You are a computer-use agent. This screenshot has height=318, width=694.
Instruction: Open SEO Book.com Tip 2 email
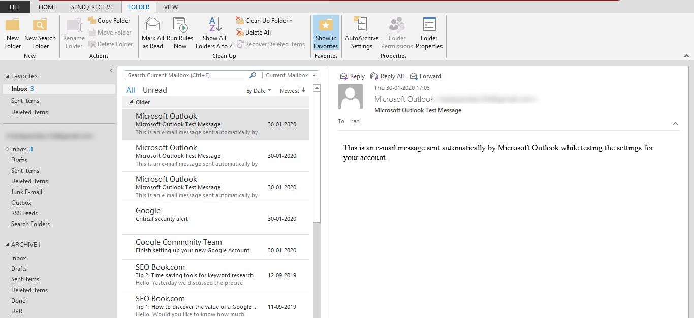(x=215, y=275)
